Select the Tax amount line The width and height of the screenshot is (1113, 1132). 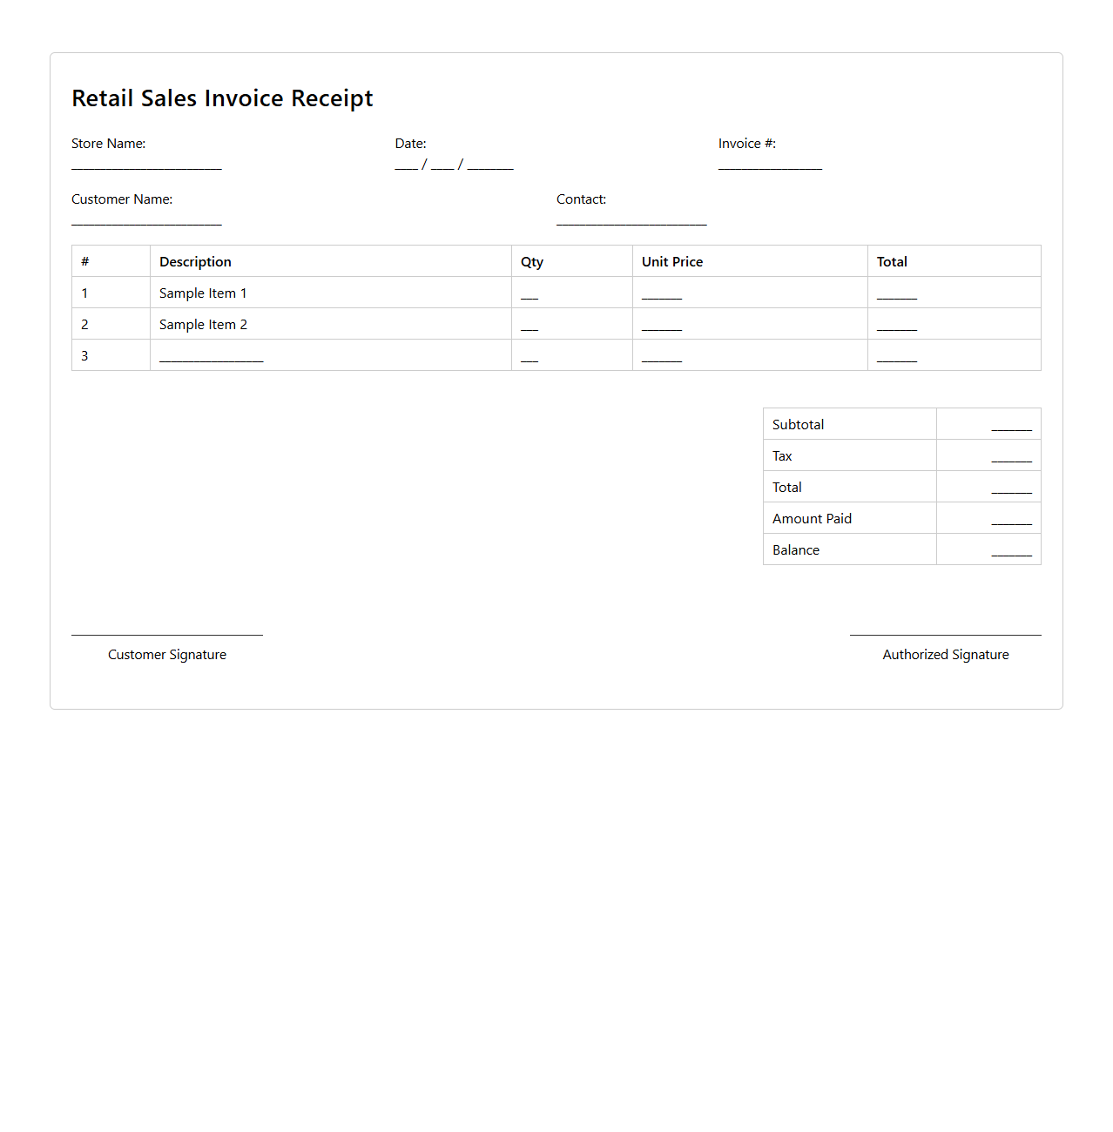1011,458
